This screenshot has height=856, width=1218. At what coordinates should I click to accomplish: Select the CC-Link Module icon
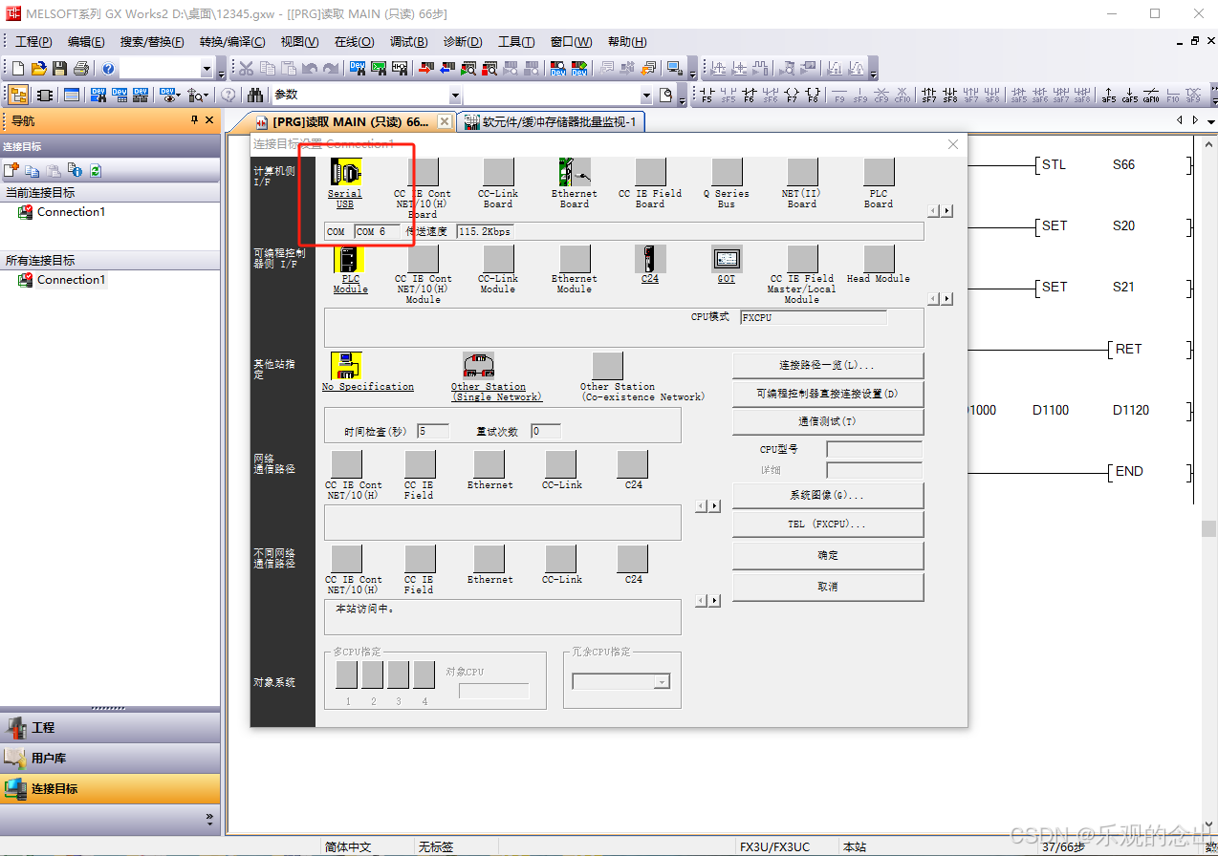tap(498, 259)
